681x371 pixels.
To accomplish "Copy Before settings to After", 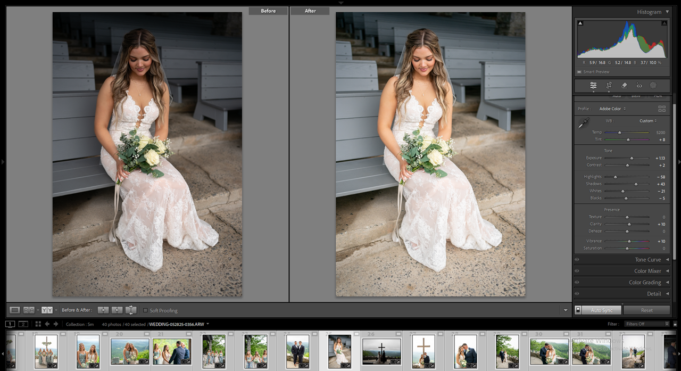I will tap(103, 310).
